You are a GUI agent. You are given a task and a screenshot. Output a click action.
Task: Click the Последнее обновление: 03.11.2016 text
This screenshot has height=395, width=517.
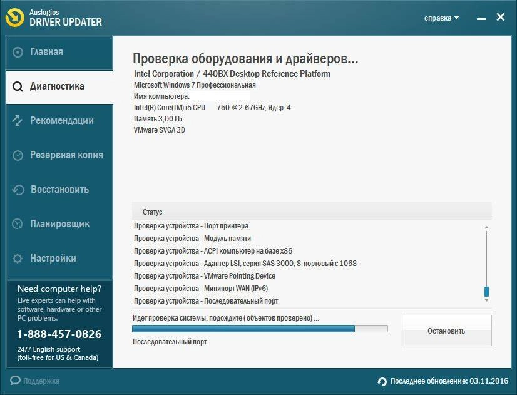449,381
